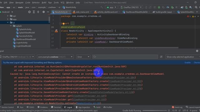200x112 pixels.
Task: Open the Refactor menu
Action: [36, 2]
